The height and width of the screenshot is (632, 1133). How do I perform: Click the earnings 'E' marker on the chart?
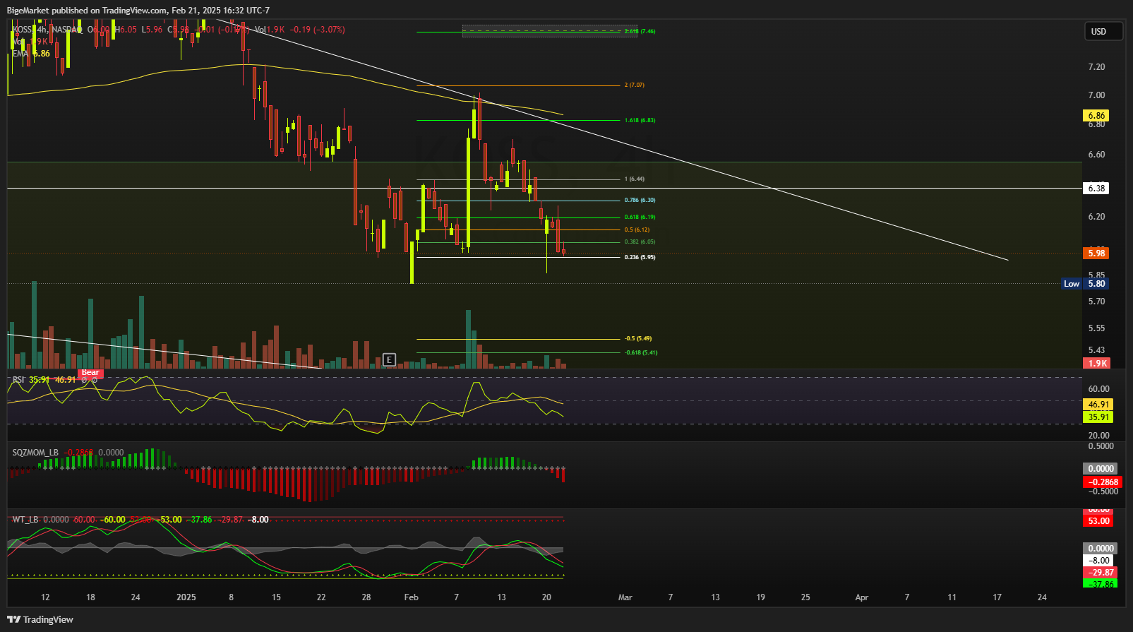[x=389, y=359]
